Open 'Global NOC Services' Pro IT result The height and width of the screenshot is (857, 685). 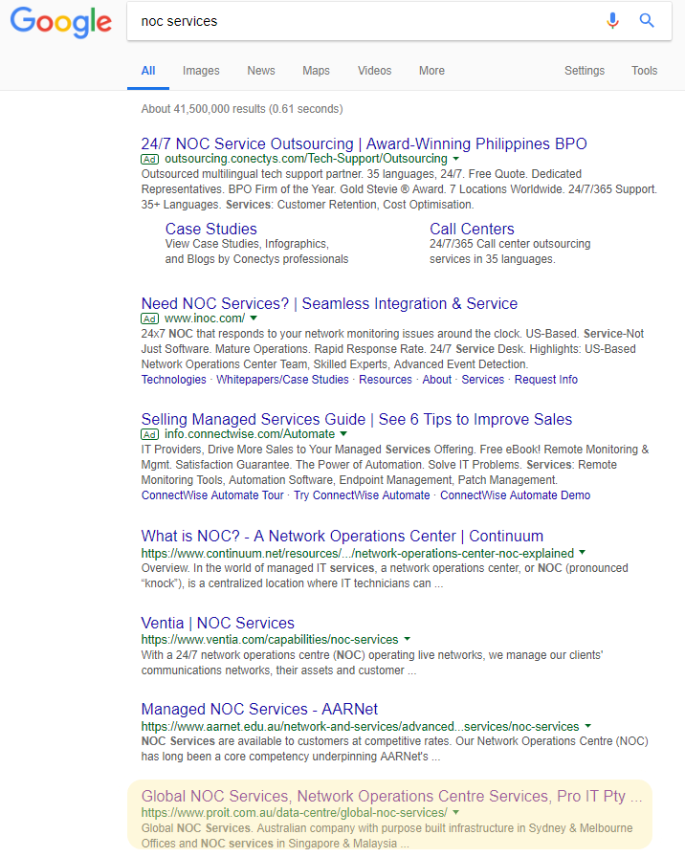[391, 796]
